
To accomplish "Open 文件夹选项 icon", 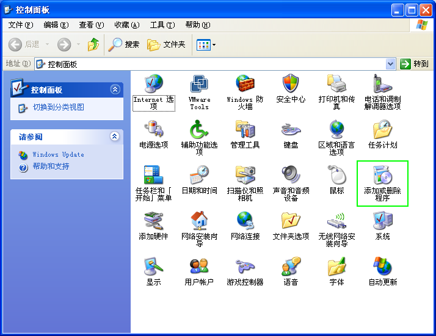I will coord(291,221).
